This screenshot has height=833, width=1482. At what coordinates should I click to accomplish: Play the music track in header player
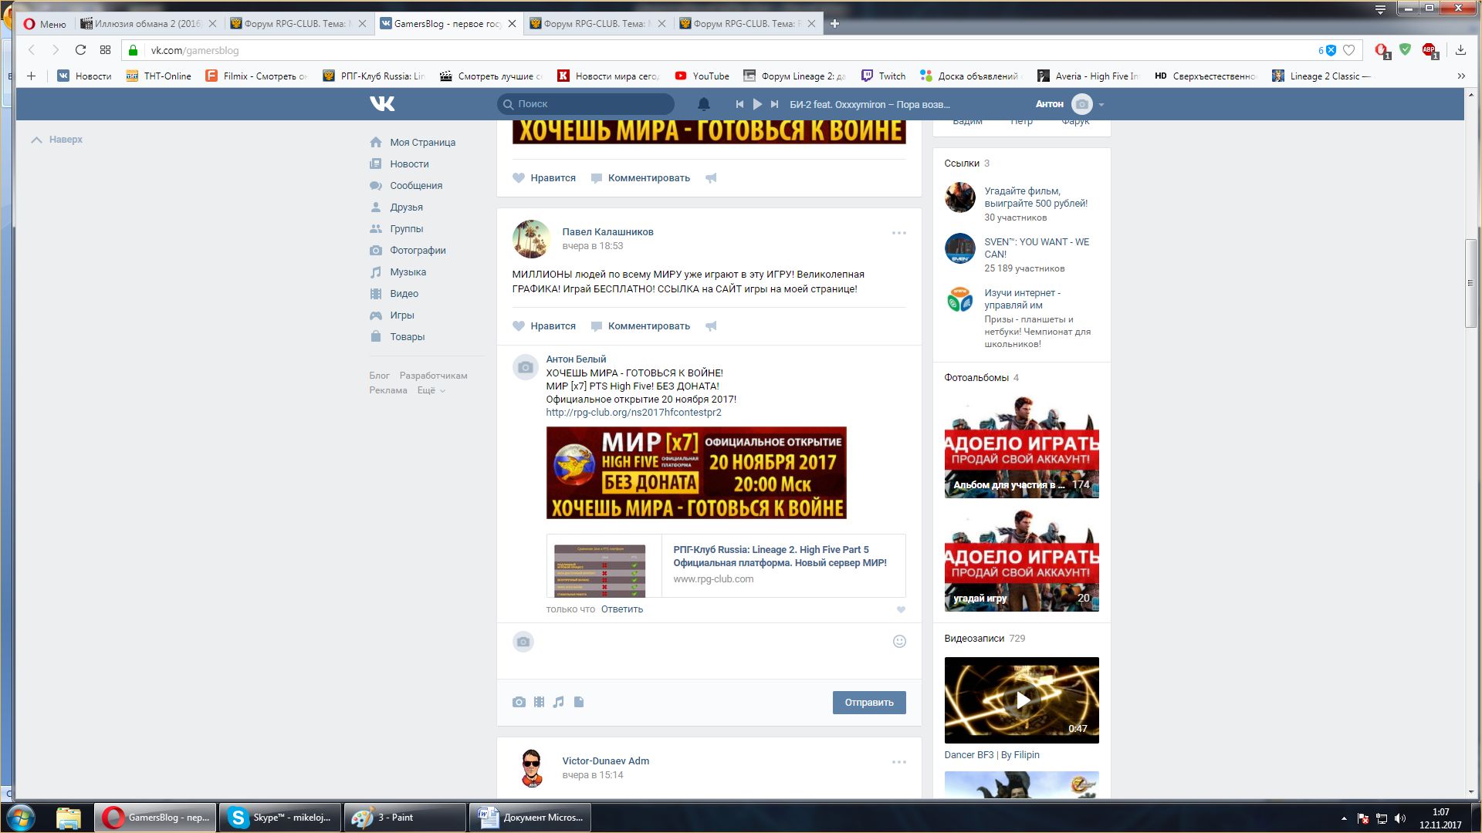tap(757, 104)
